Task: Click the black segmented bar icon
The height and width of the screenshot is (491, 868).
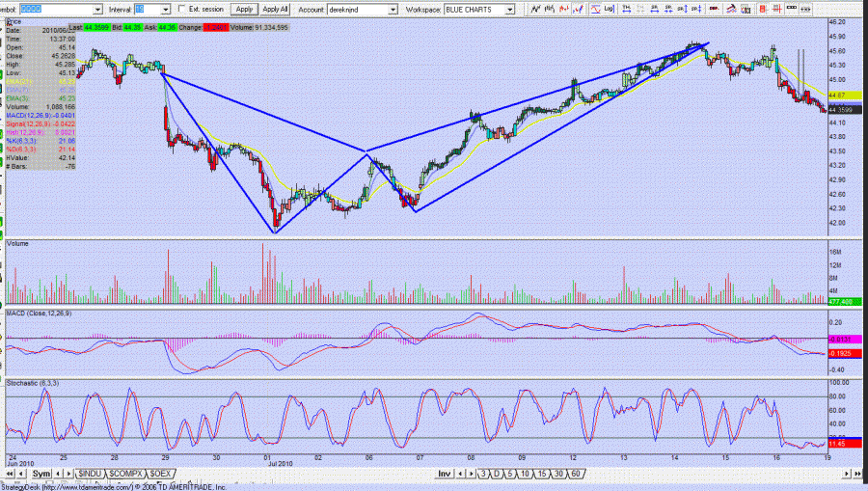Action: coord(792,9)
